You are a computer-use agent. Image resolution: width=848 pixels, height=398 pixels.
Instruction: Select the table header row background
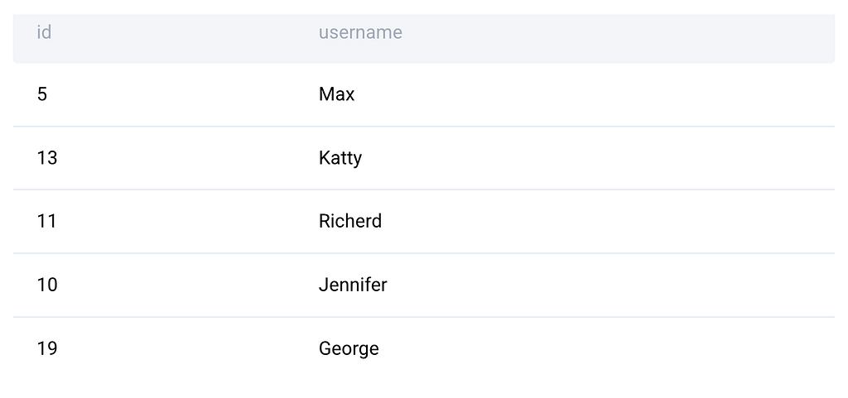pos(424,39)
